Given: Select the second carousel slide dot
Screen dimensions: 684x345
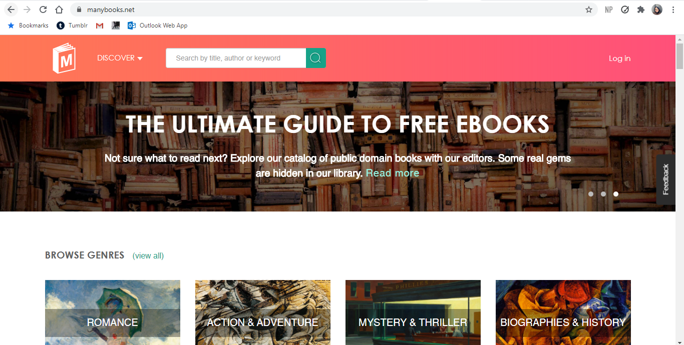Looking at the screenshot, I should (x=603, y=194).
